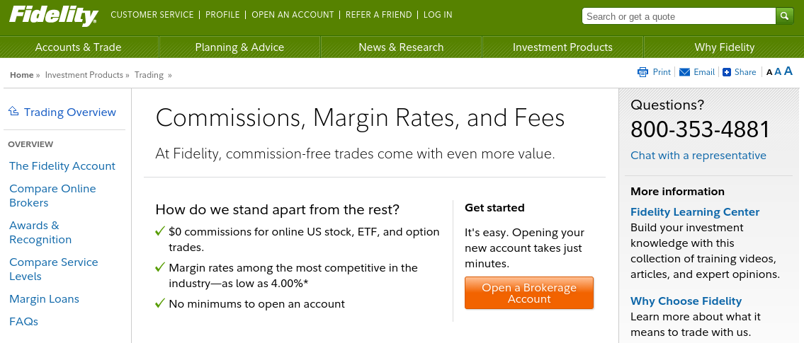Open the Margin Loans sidebar link
804x343 pixels.
pos(44,299)
